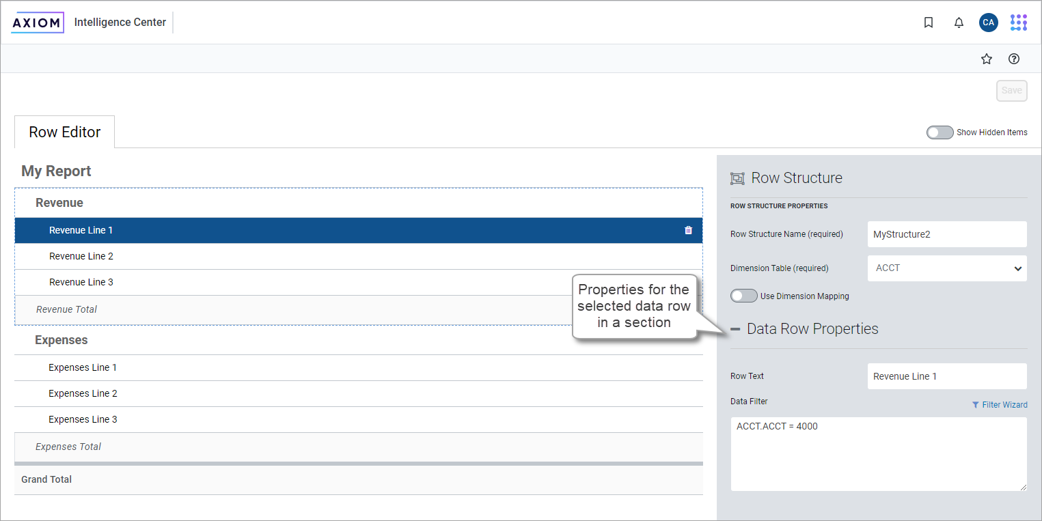
Task: Open the app launcher grid icon
Action: [x=1018, y=23]
